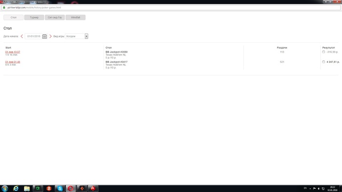Click the network tray icon
Screen dimensions: 342x192
(323, 189)
